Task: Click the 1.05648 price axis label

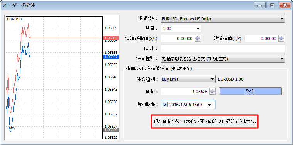Action: (111, 77)
